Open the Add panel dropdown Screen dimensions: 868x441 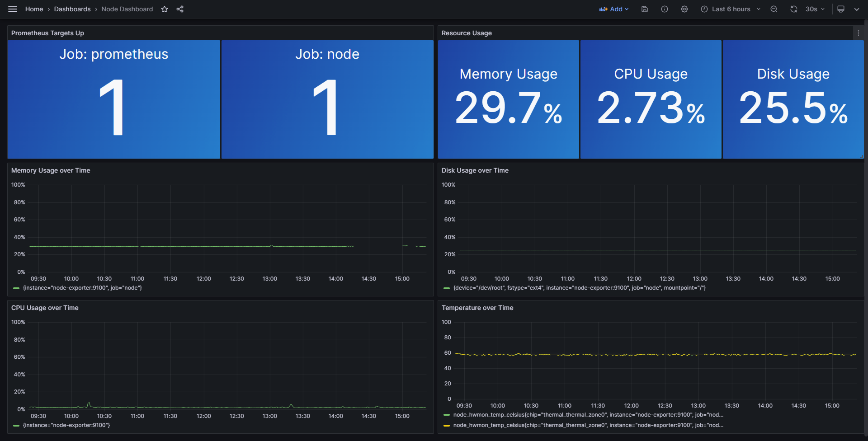pos(614,9)
